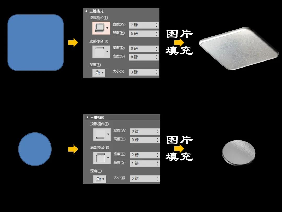This screenshot has width=282, height=212.
Task: Click bottom bevel width field showing 2 磅
Action: (x=145, y=155)
